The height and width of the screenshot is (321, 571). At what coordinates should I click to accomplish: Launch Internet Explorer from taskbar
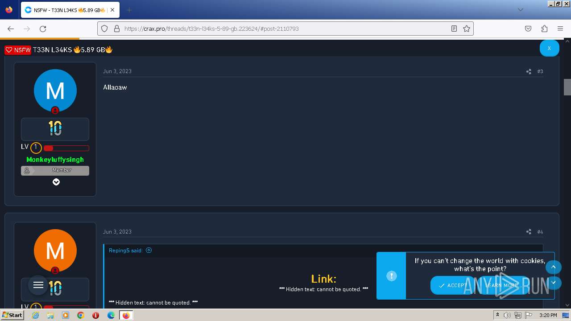coord(36,315)
